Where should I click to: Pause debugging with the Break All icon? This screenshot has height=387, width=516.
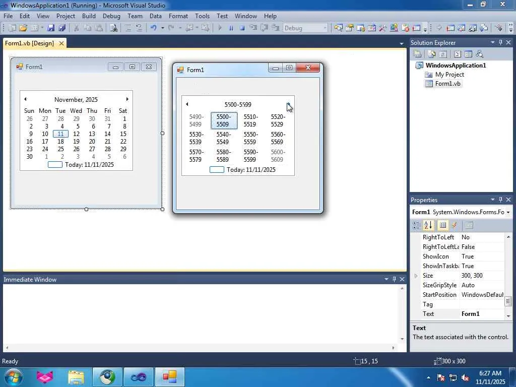[231, 28]
